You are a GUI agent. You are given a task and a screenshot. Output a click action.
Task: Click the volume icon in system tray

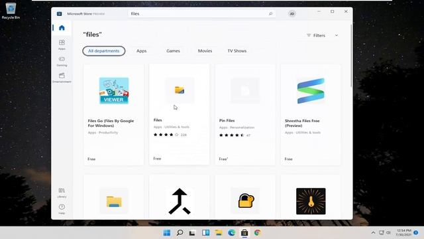389,233
